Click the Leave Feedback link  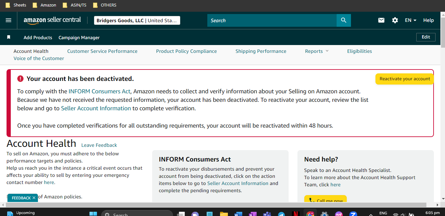[99, 145]
